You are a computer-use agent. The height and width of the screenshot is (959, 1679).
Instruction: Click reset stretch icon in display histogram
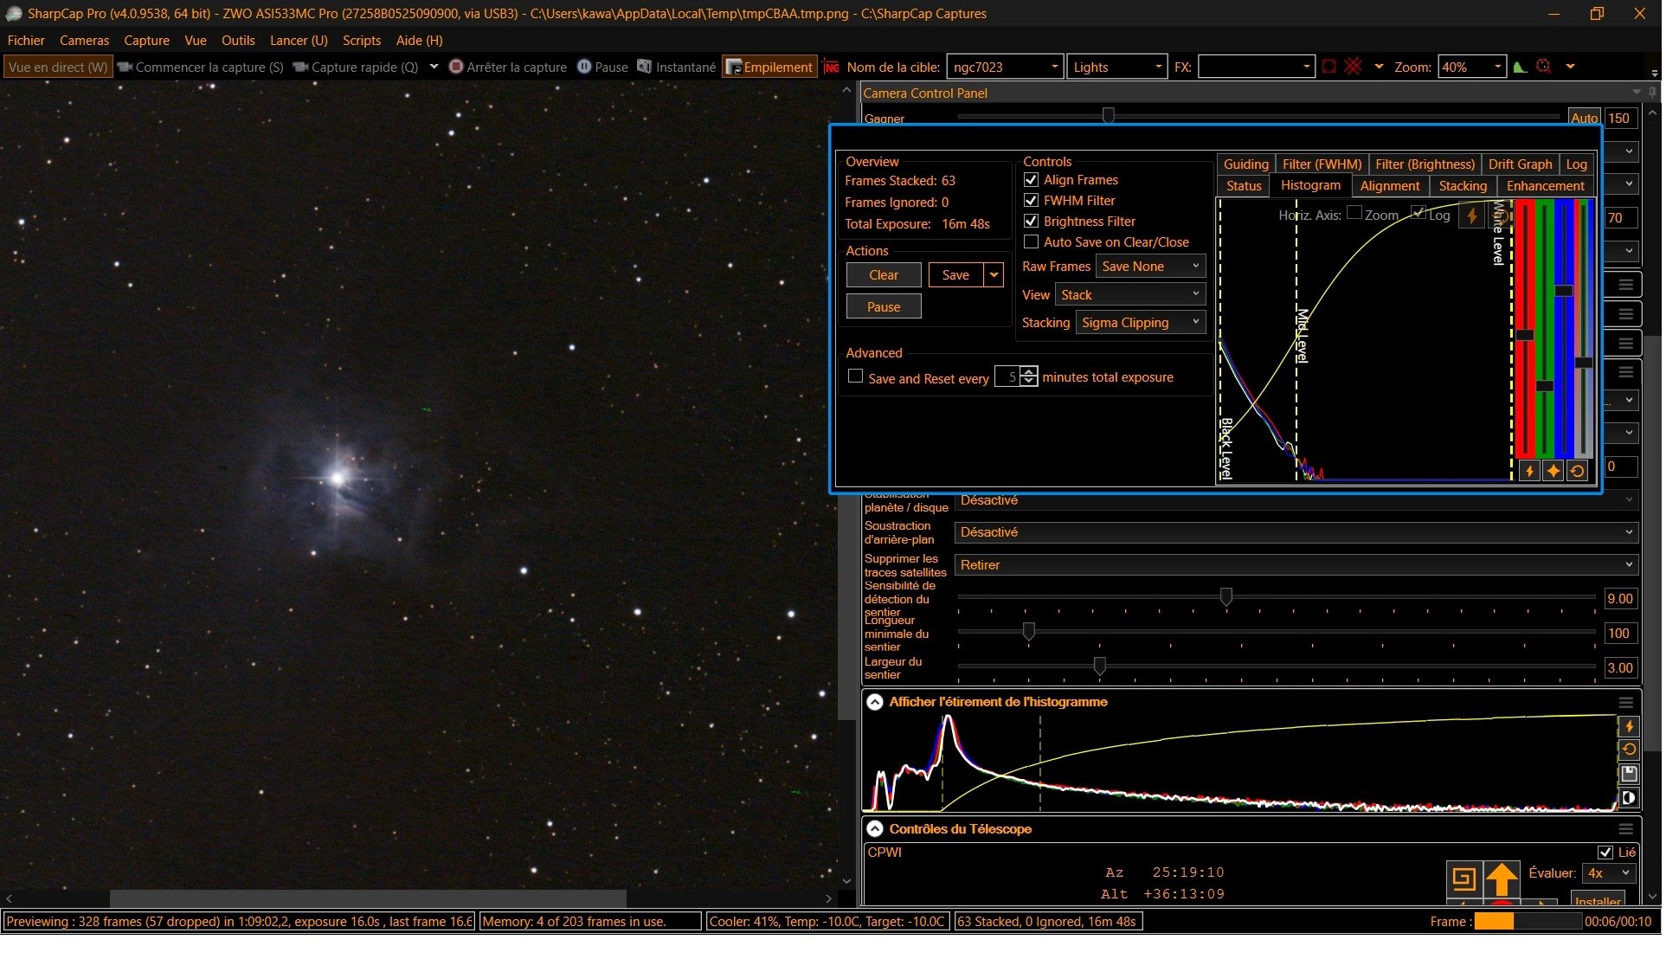(1629, 750)
